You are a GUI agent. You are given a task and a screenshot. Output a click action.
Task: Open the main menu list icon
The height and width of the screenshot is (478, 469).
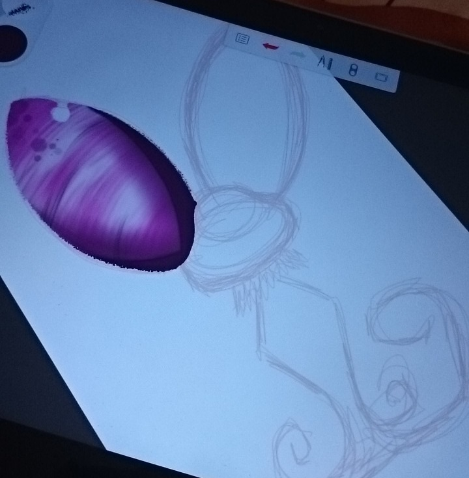243,39
